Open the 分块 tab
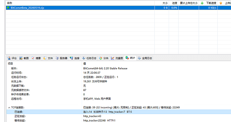Image resolution: width=231 pixels, height=122 pixels. pyautogui.click(x=104, y=58)
